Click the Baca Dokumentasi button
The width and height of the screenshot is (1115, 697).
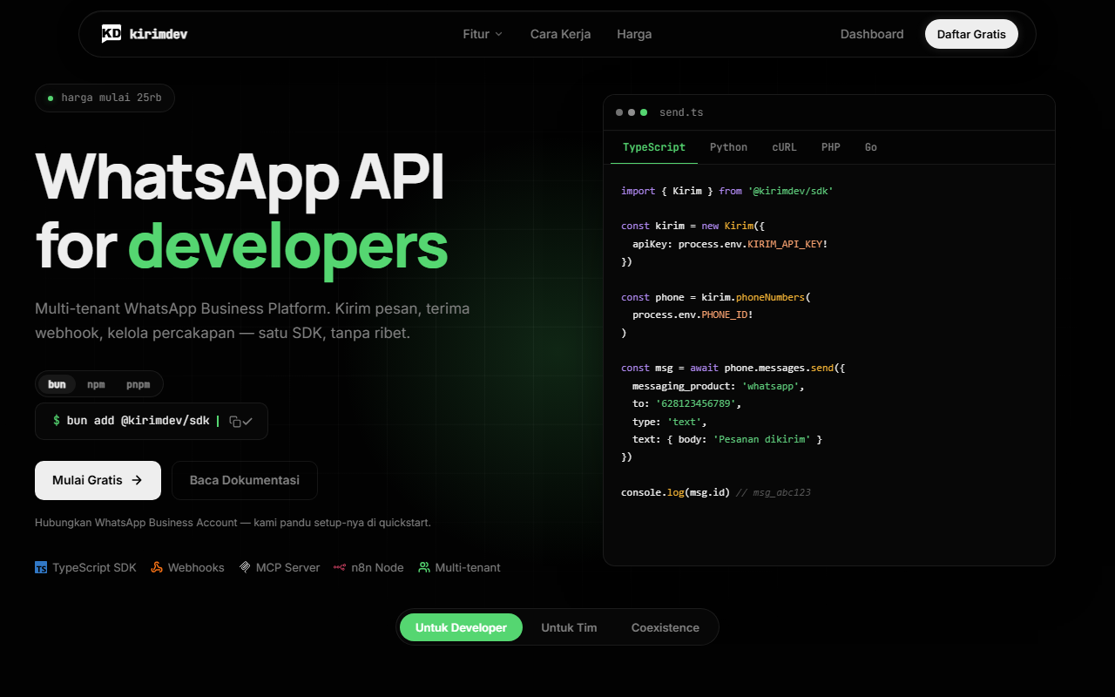[245, 480]
